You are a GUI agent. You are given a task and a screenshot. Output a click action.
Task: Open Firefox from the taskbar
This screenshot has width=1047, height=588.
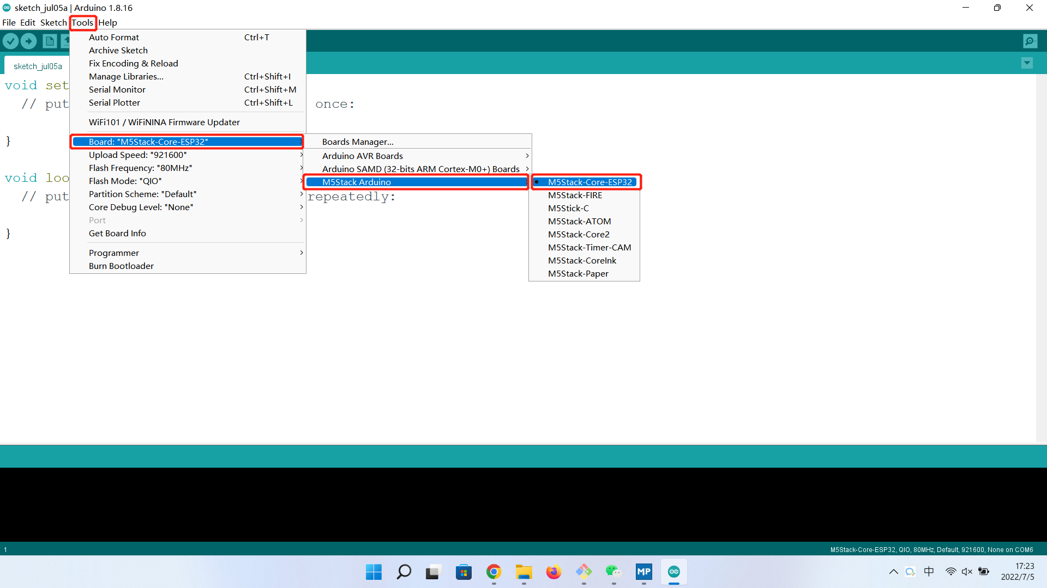(553, 572)
